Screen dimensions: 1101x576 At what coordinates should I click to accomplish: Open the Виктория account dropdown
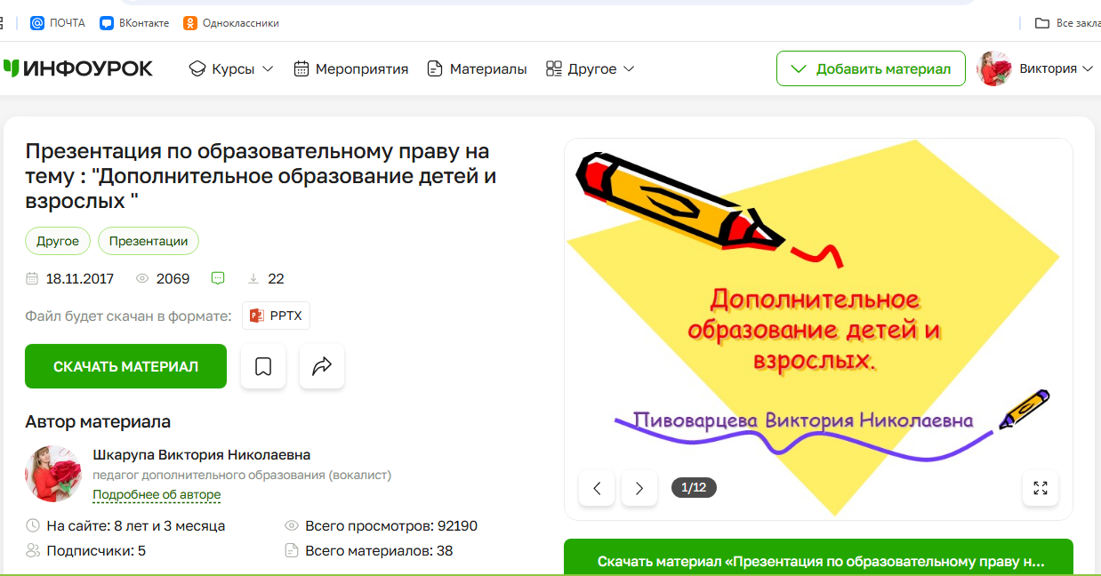1055,68
